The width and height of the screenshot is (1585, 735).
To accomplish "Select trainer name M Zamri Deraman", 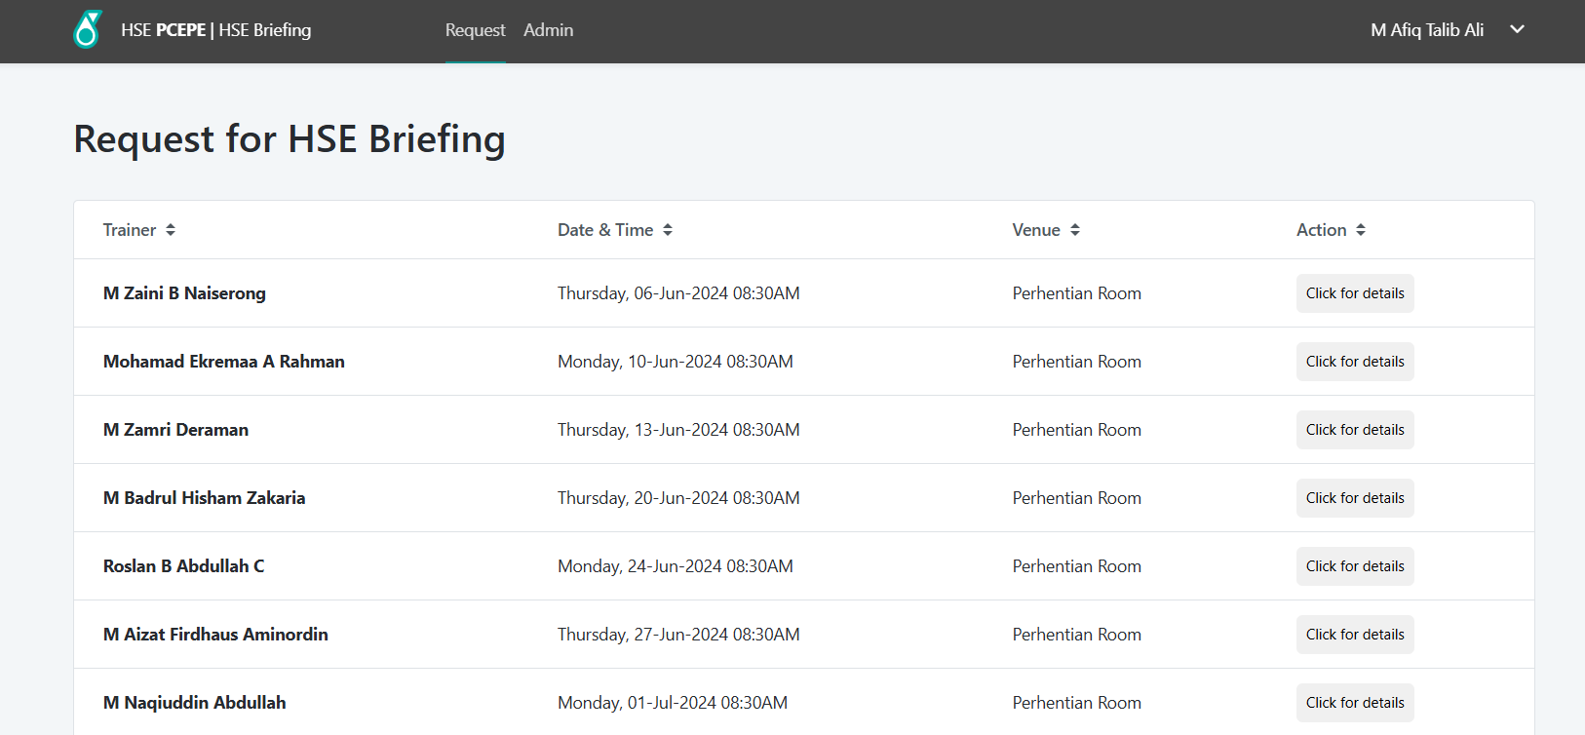I will tap(175, 430).
